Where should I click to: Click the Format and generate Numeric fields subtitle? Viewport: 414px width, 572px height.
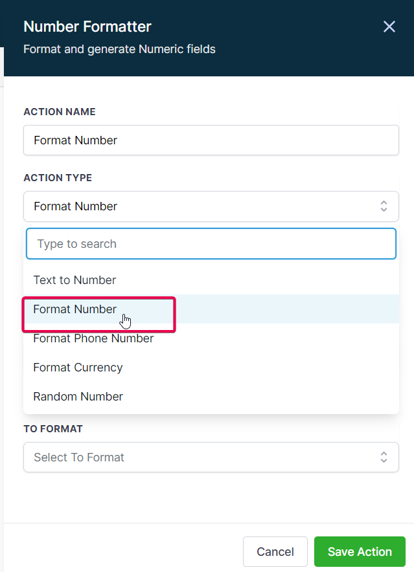point(119,49)
